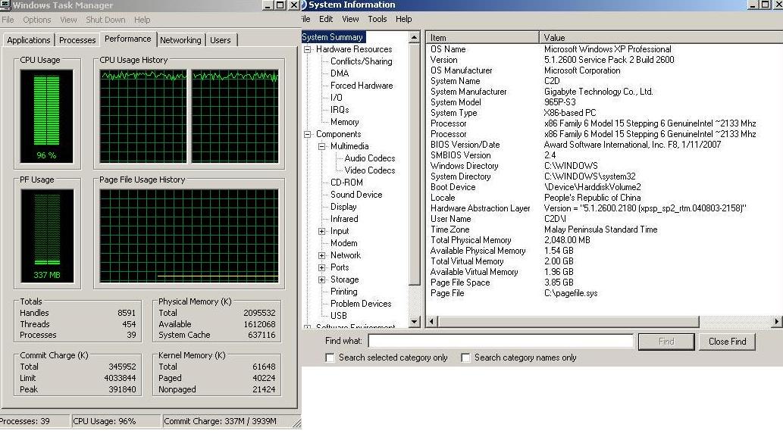Switch to the Applications tab
The image size is (783, 434).
(29, 40)
